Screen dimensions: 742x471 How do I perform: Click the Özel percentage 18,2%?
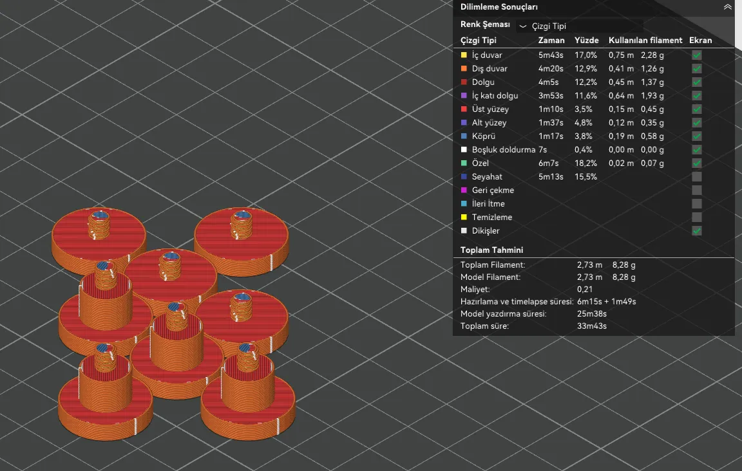click(x=586, y=163)
